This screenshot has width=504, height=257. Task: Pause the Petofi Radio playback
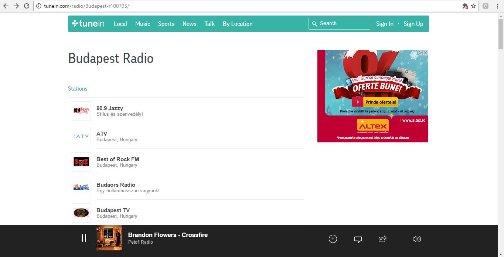84,238
